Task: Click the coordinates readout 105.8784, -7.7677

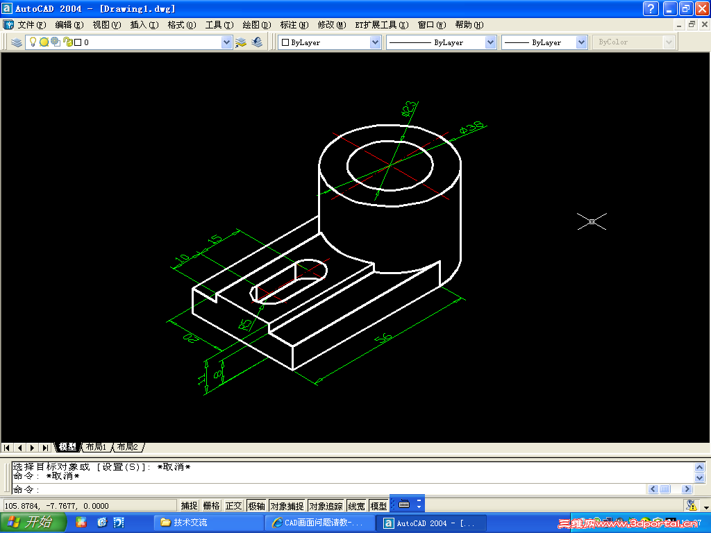Action: (90, 506)
